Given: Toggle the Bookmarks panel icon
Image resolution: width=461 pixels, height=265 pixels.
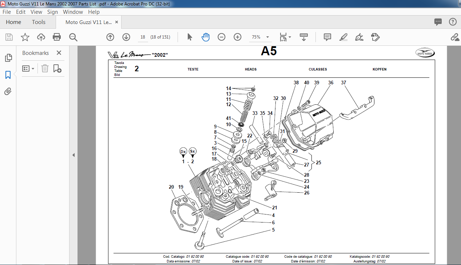Looking at the screenshot, I should 8,75.
